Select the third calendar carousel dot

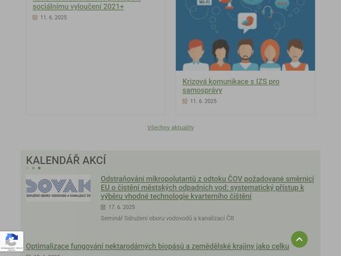(39, 168)
